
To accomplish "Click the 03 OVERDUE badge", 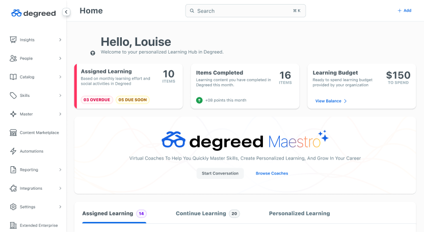I will pyautogui.click(x=97, y=100).
